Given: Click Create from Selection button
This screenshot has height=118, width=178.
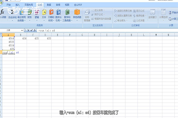Looking at the screenshot, I should pos(101,19).
